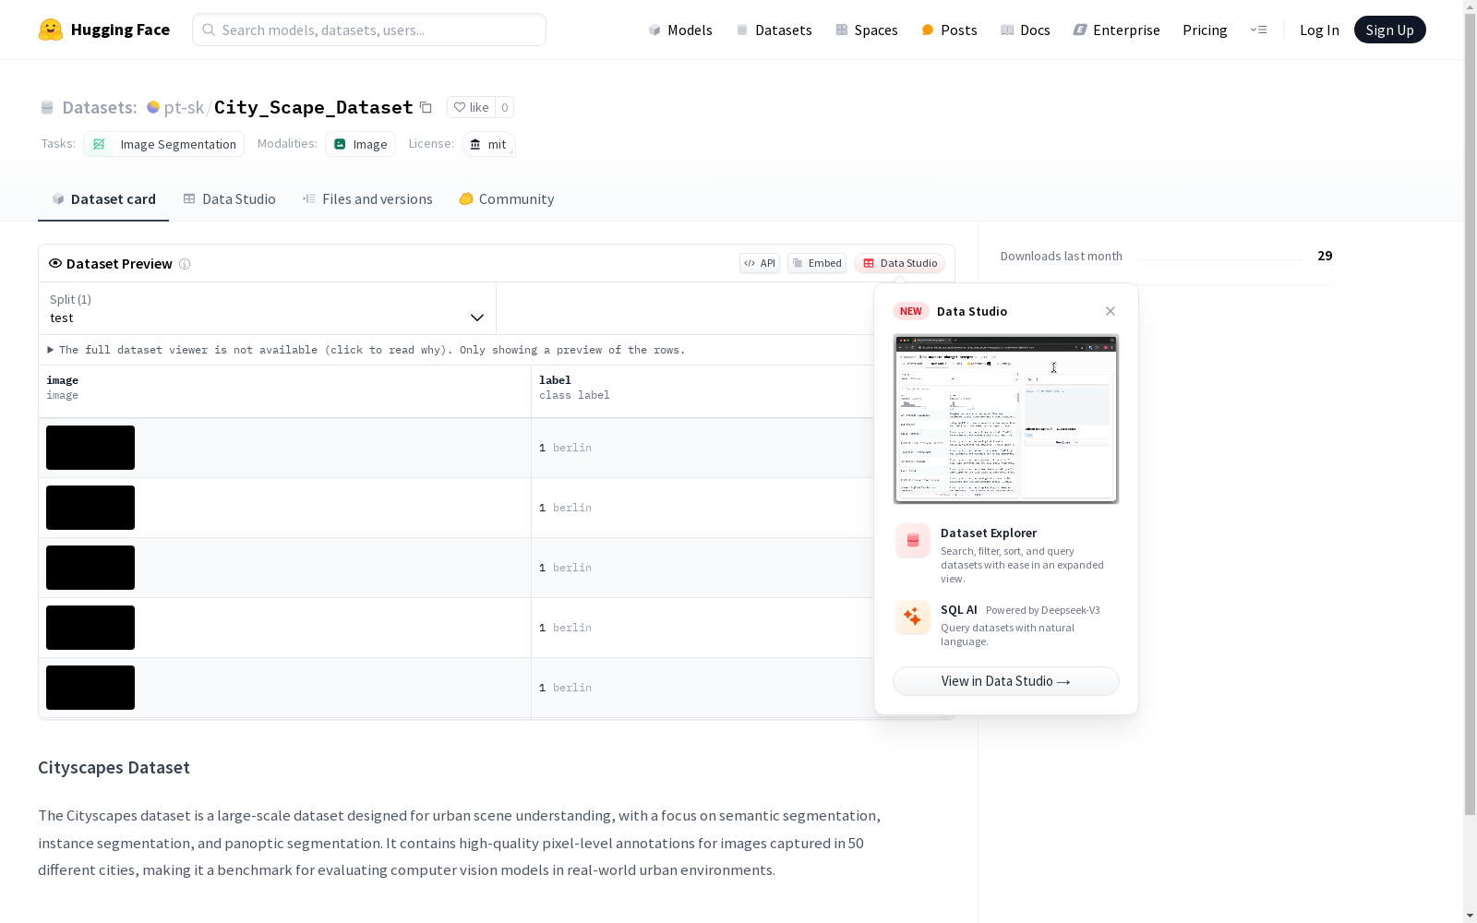This screenshot has width=1477, height=923.
Task: Click the Data Studio preview screenshot thumbnail
Action: click(x=1006, y=419)
